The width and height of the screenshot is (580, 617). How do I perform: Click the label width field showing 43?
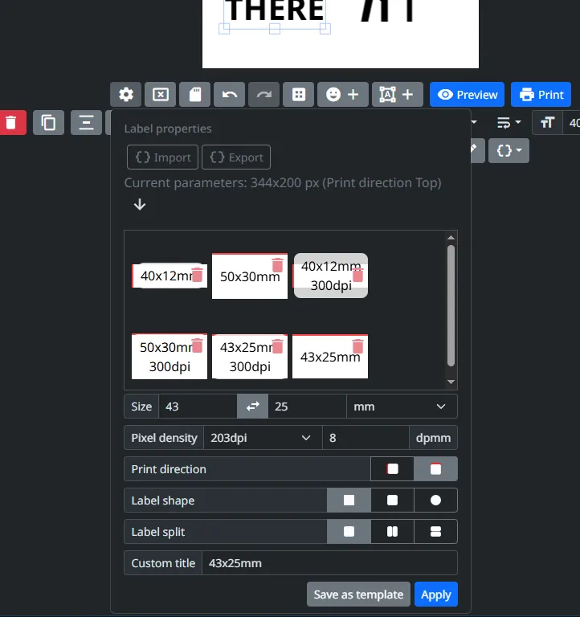click(x=198, y=407)
